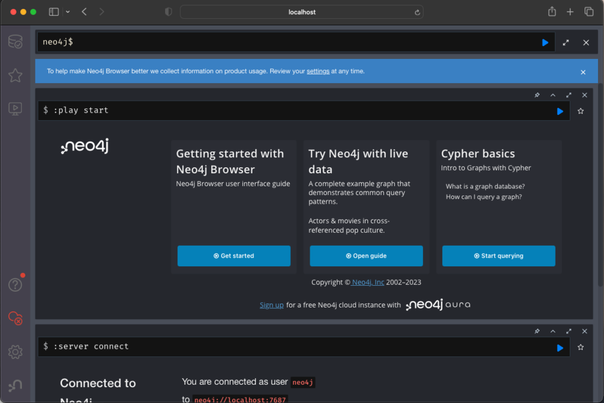Open a new Safari tab
Viewport: 604px width, 403px height.
pyautogui.click(x=570, y=12)
